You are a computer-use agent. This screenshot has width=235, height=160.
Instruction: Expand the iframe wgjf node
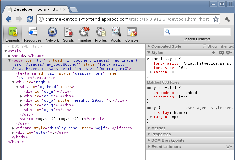[x=13, y=128]
